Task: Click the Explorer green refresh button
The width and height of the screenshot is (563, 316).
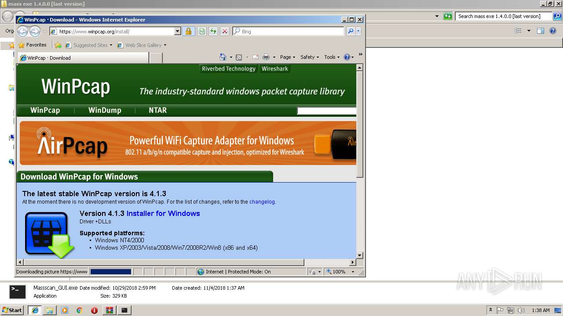Action: coord(448,16)
